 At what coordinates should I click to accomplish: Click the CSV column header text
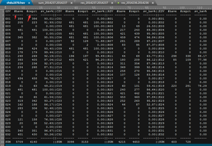coord(59,11)
